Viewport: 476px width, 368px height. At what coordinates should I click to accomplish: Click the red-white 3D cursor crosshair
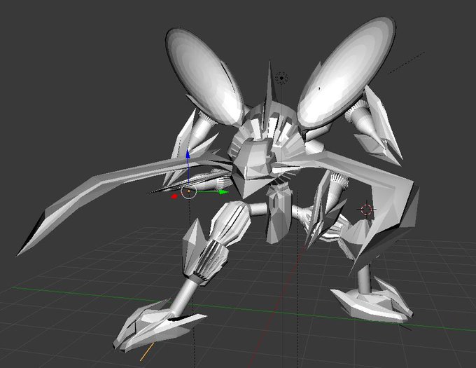coord(367,210)
